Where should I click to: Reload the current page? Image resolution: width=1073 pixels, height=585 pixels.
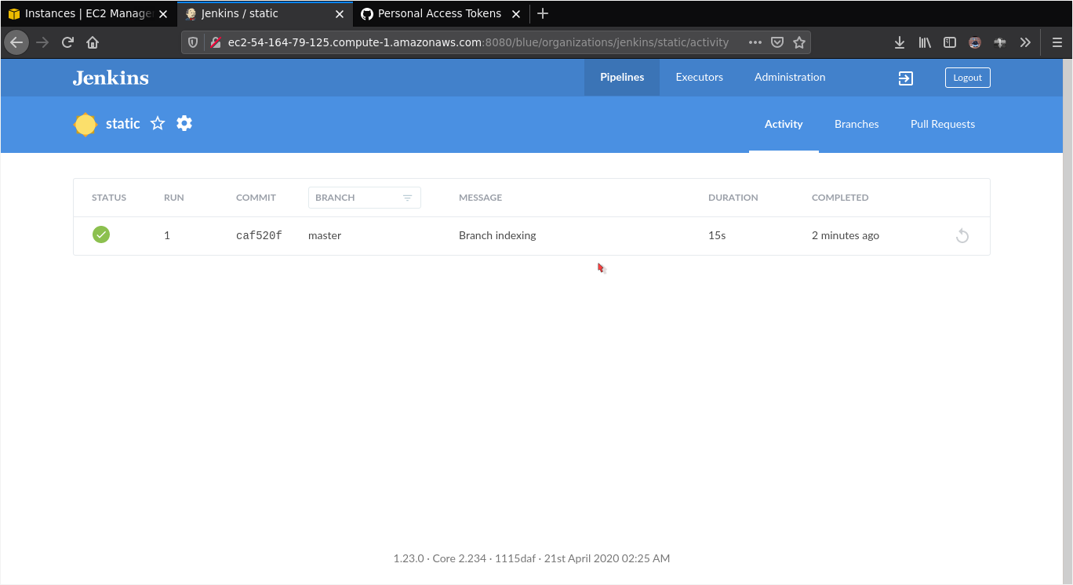coord(67,42)
